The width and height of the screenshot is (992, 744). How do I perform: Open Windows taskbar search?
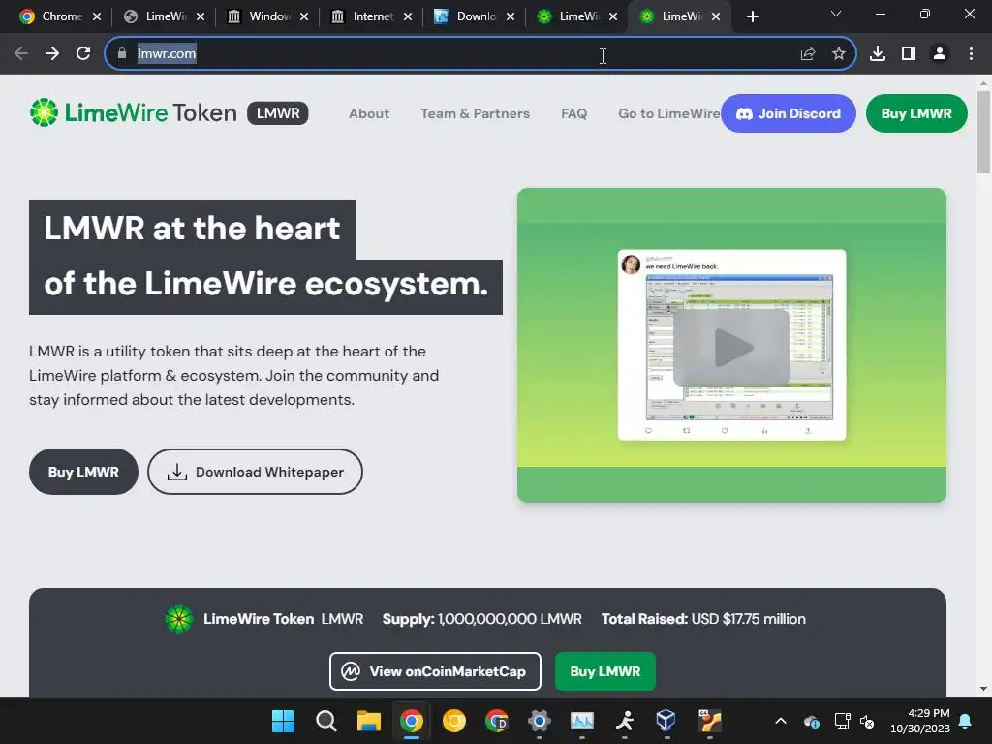pyautogui.click(x=325, y=721)
